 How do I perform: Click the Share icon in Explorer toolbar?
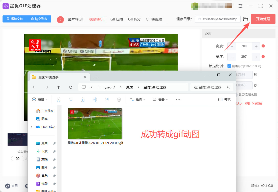pos(107,100)
